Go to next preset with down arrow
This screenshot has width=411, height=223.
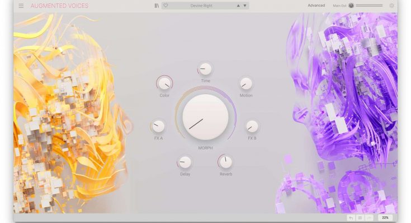245,6
